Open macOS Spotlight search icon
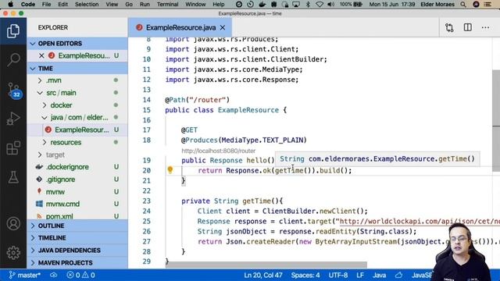Screen dimensions: 500x281 coord(463,5)
